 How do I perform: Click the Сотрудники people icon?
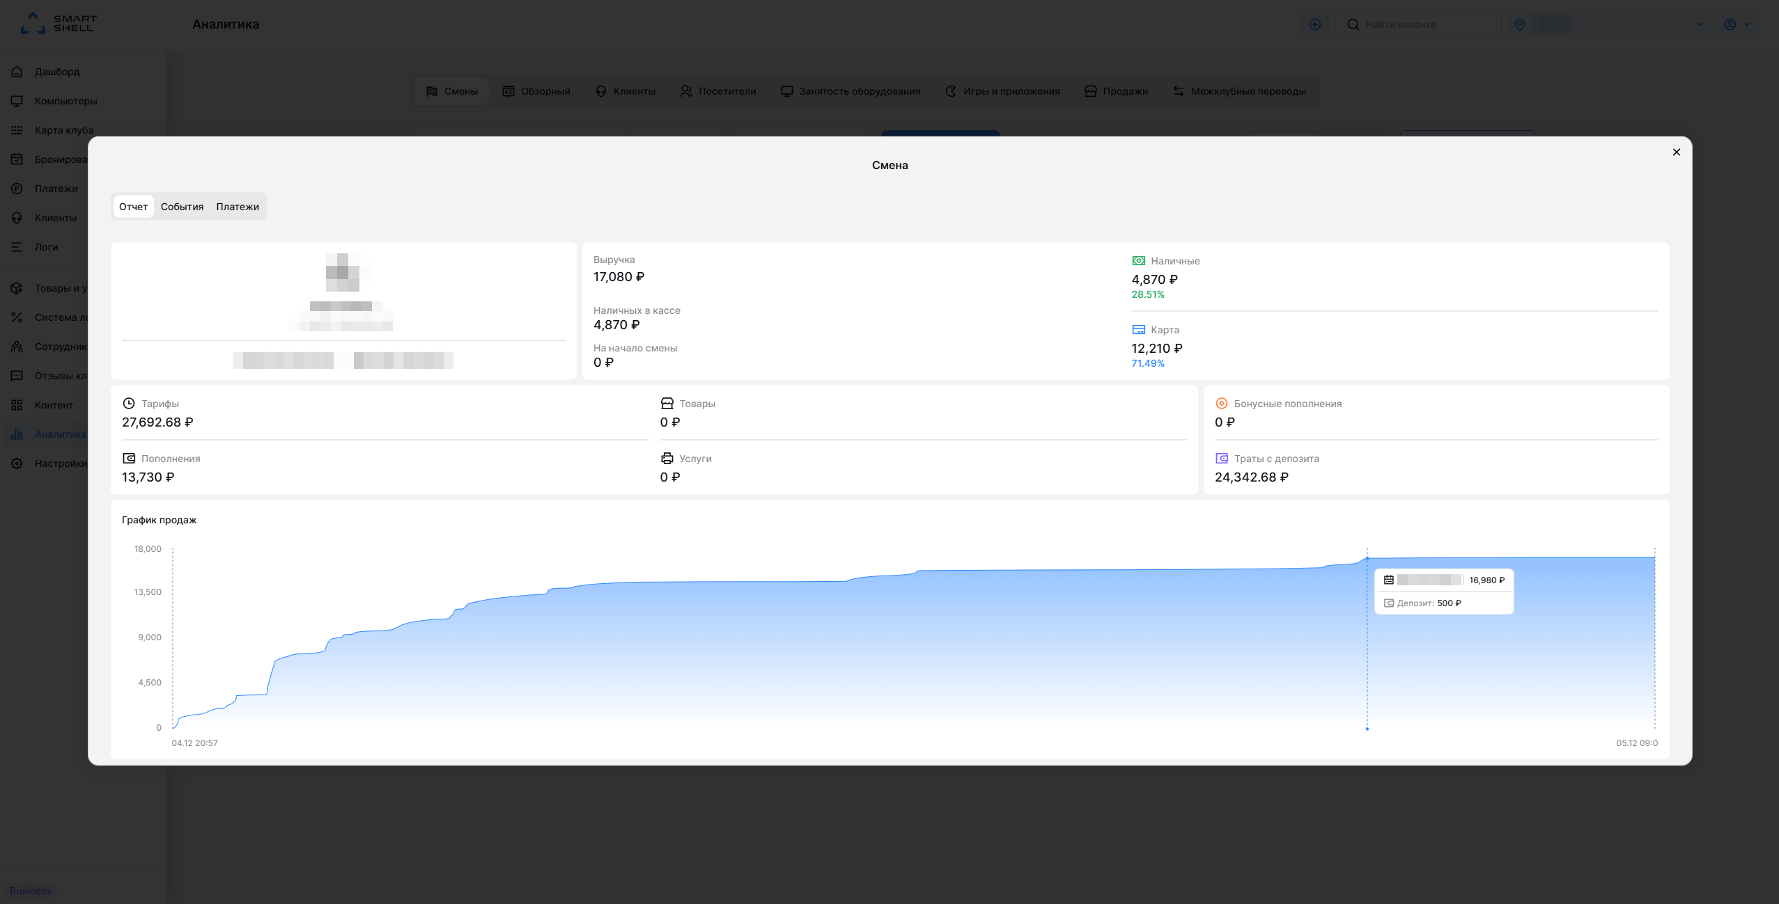tap(17, 347)
